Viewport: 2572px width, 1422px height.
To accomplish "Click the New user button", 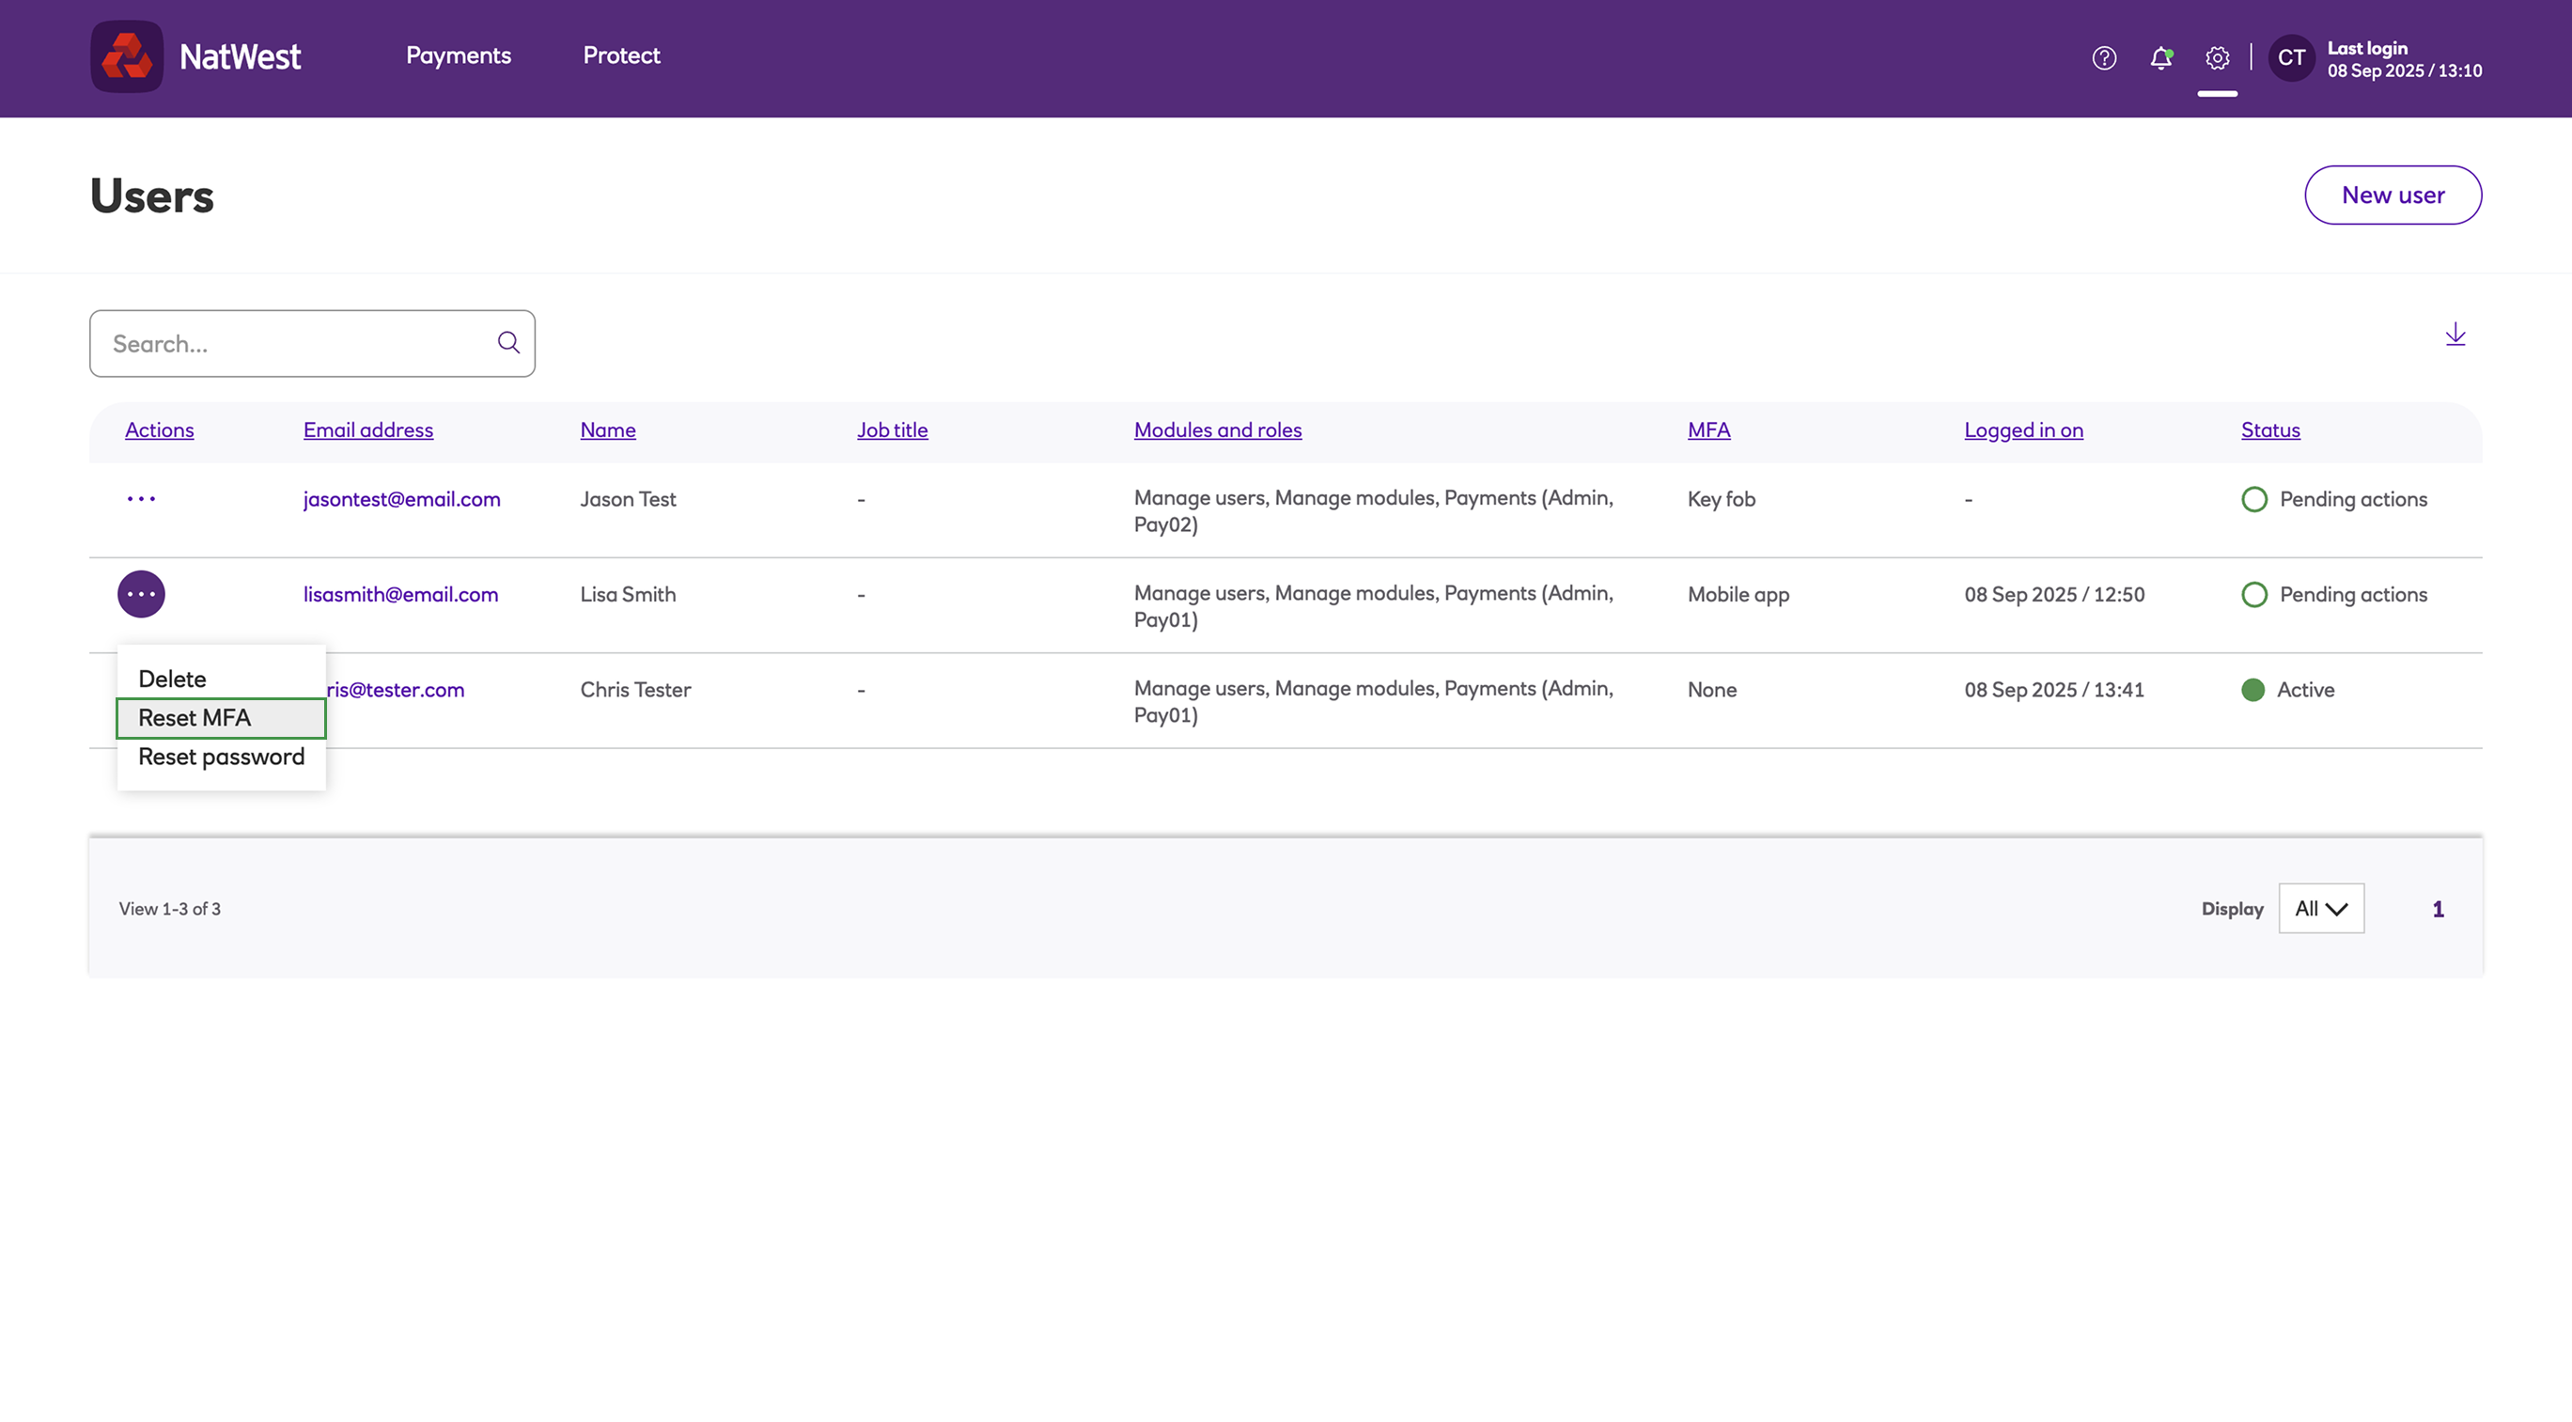I will 2393,195.
